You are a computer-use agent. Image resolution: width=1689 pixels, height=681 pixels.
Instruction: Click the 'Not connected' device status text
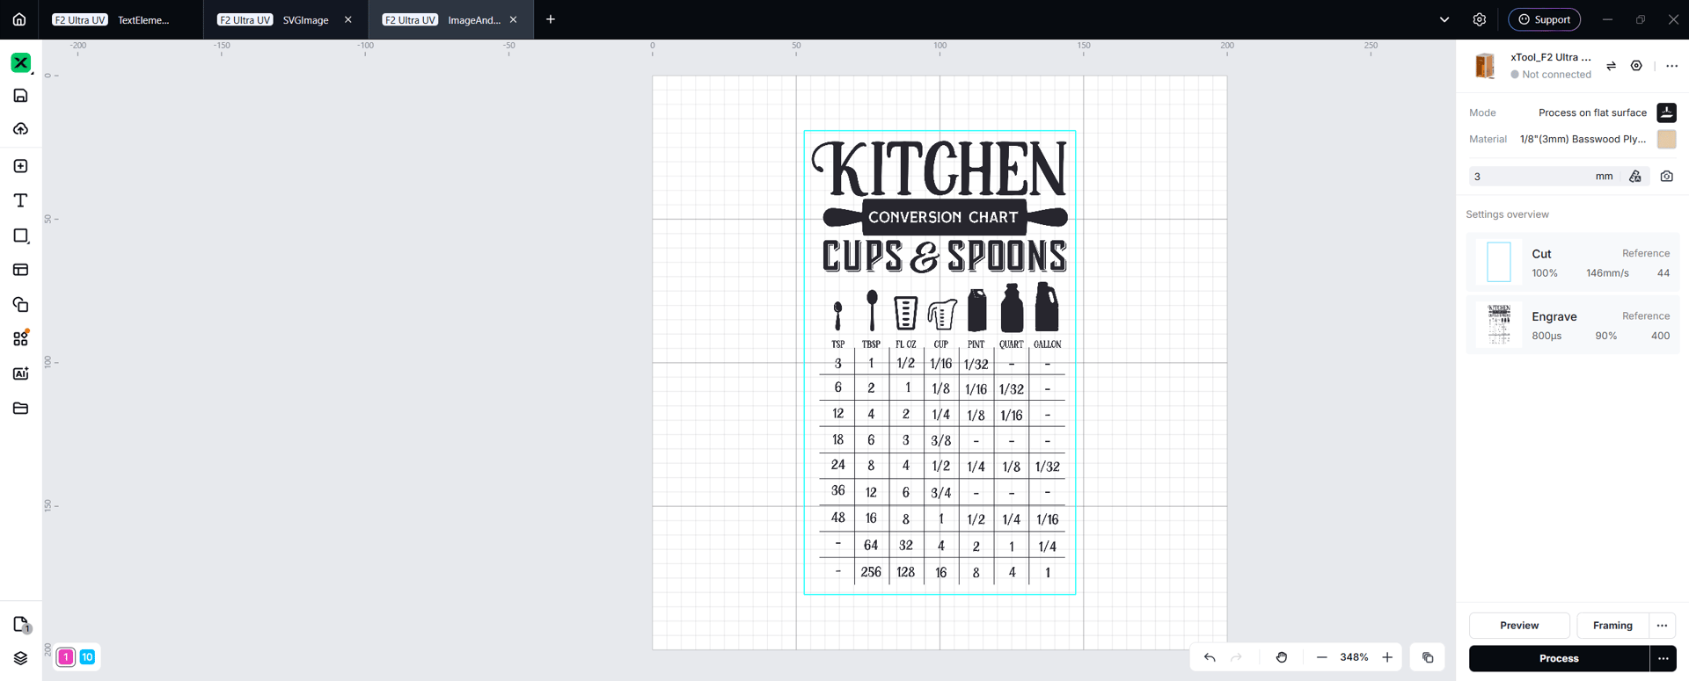coord(1556,75)
